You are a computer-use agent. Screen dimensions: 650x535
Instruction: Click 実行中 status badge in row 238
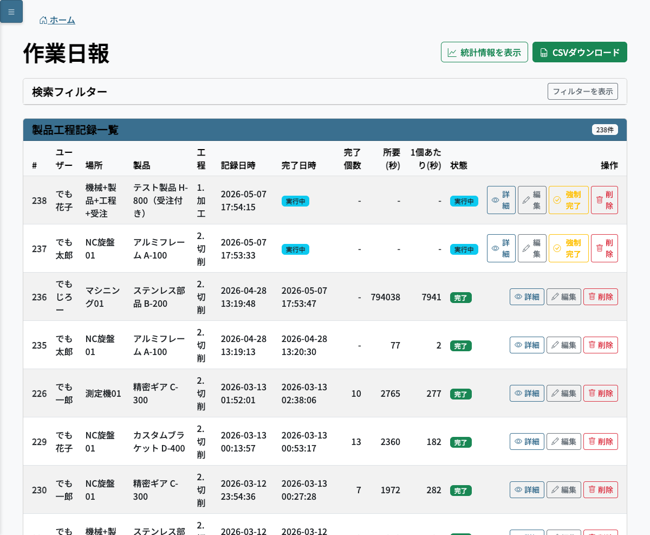(464, 201)
